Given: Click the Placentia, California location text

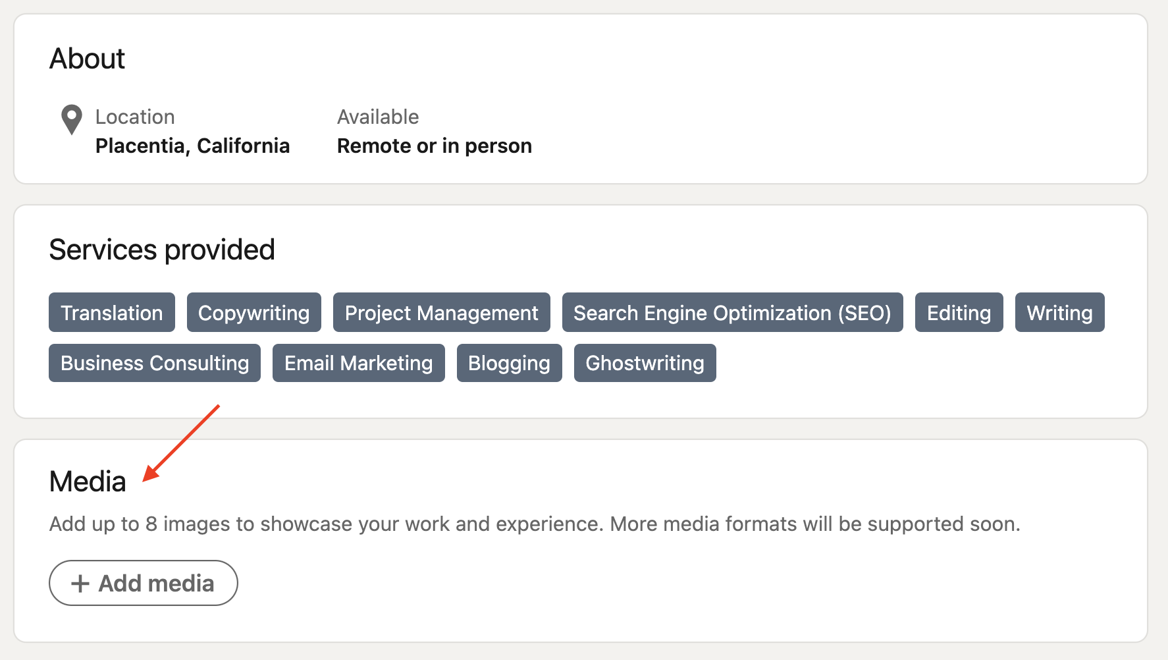Looking at the screenshot, I should pos(192,146).
